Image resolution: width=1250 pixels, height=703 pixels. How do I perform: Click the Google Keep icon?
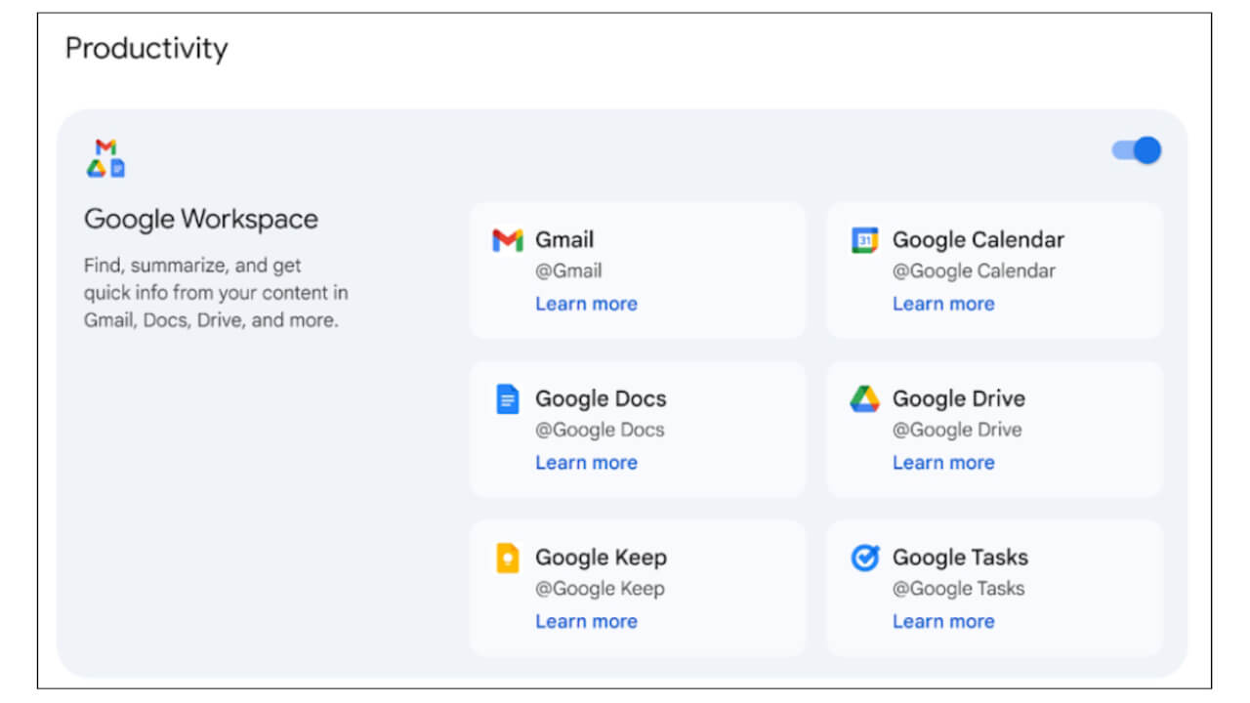click(x=507, y=557)
